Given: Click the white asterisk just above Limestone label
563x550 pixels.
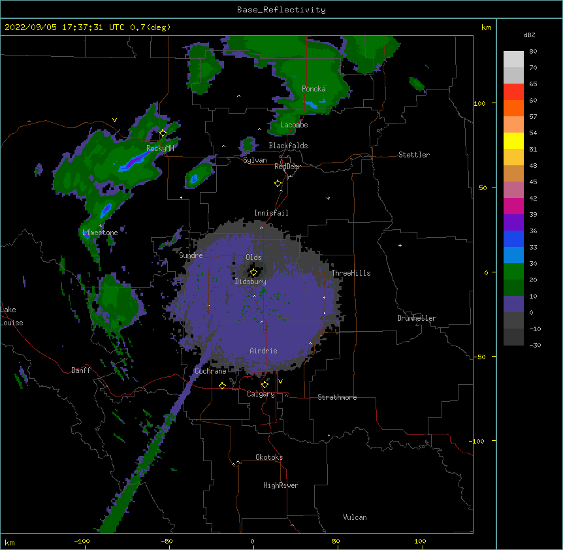Looking at the screenshot, I should point(100,226).
